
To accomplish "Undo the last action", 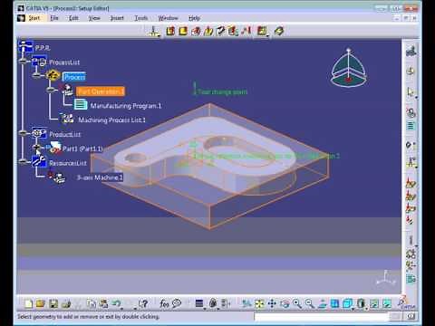I will coord(116,303).
